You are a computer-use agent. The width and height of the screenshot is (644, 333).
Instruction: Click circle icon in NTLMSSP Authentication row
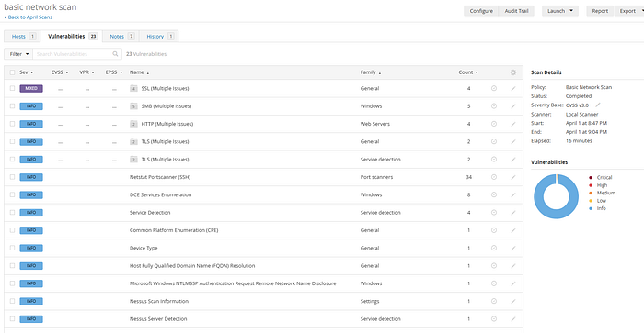(x=494, y=283)
